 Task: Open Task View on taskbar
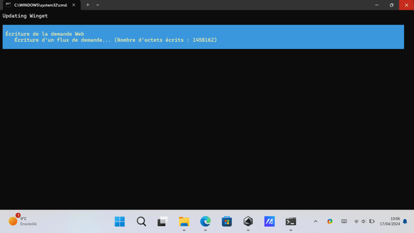(x=163, y=221)
